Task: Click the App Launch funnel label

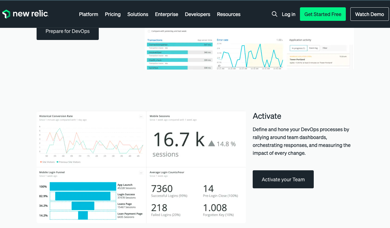Action: (x=125, y=185)
